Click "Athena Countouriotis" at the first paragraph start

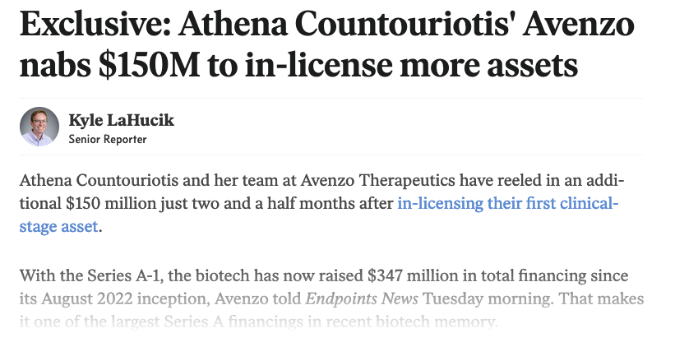[95, 180]
